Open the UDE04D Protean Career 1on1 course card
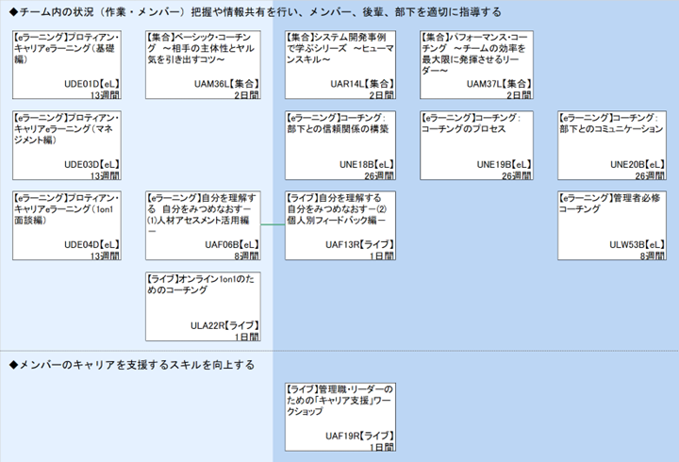Image resolution: width=679 pixels, height=462 pixels. pos(67,225)
